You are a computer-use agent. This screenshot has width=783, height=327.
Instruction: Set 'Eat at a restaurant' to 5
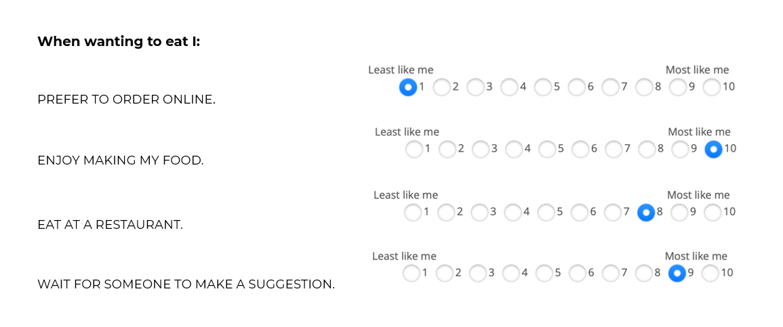pyautogui.click(x=546, y=213)
